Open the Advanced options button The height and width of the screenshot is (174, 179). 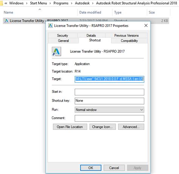click(131, 127)
